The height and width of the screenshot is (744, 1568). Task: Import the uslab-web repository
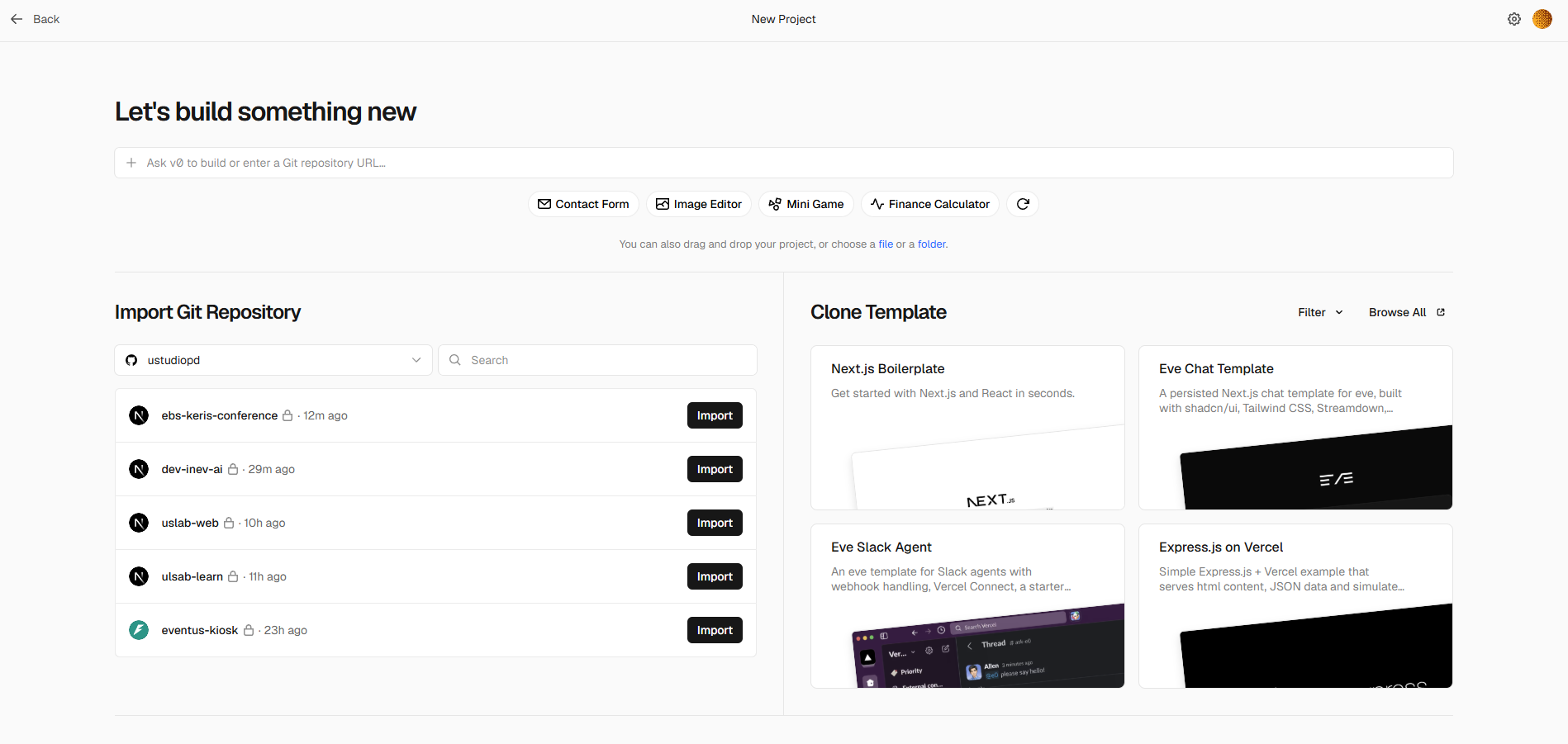pos(715,523)
